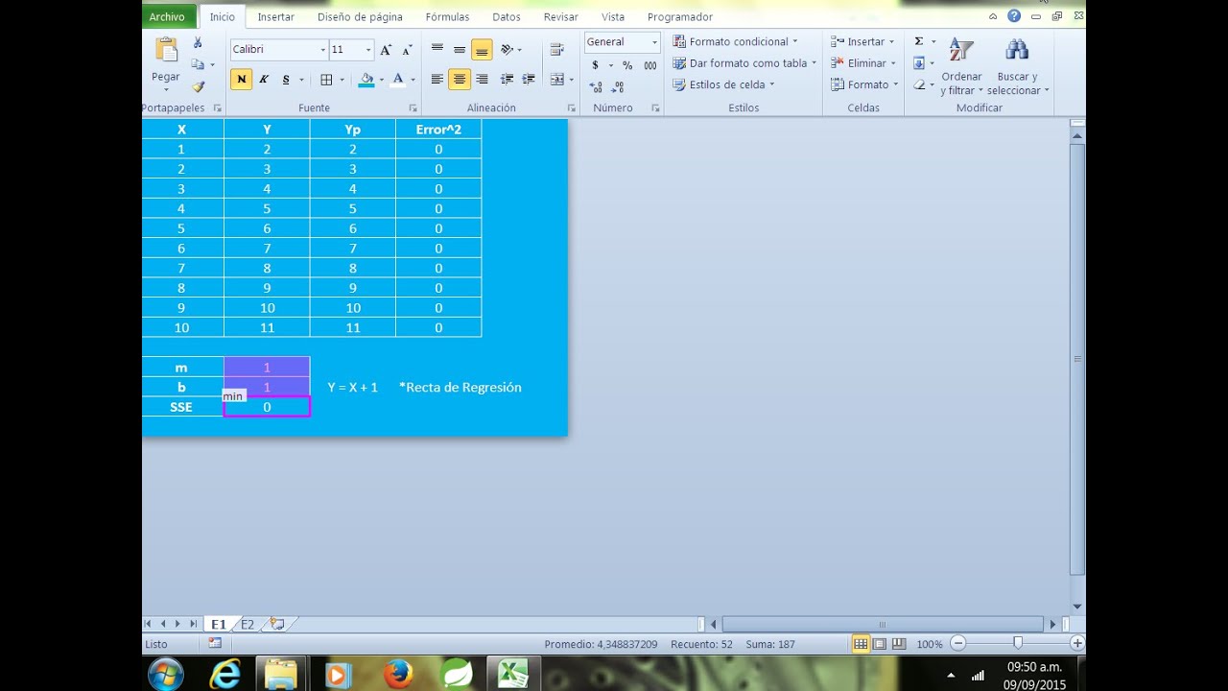1228x691 pixels.
Task: Open the font size 11 dropdown
Action: 368,50
